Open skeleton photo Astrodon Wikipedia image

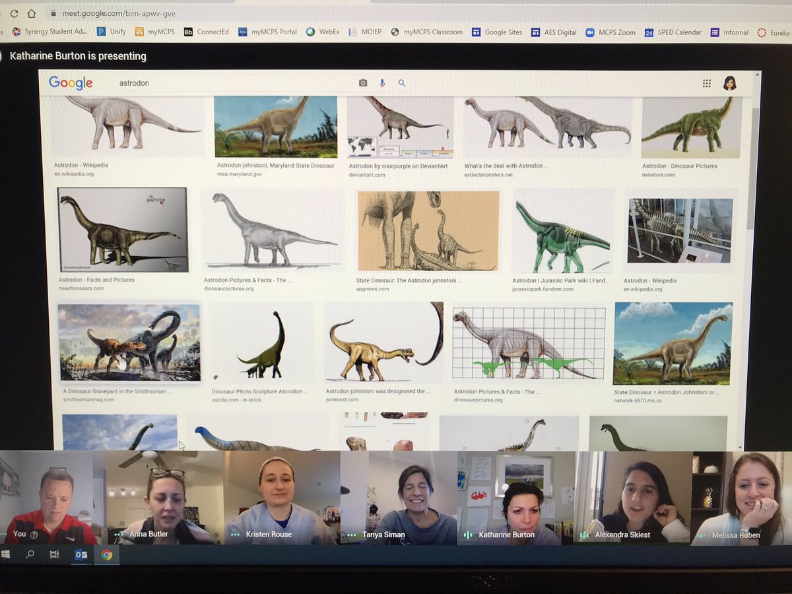click(x=680, y=230)
